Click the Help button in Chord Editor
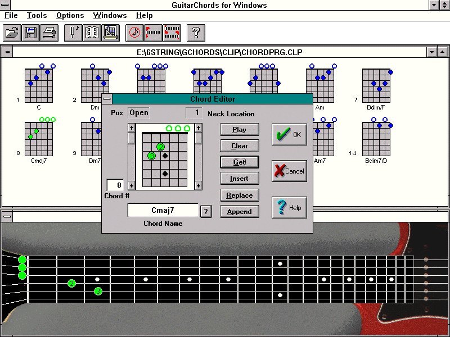 click(x=289, y=207)
